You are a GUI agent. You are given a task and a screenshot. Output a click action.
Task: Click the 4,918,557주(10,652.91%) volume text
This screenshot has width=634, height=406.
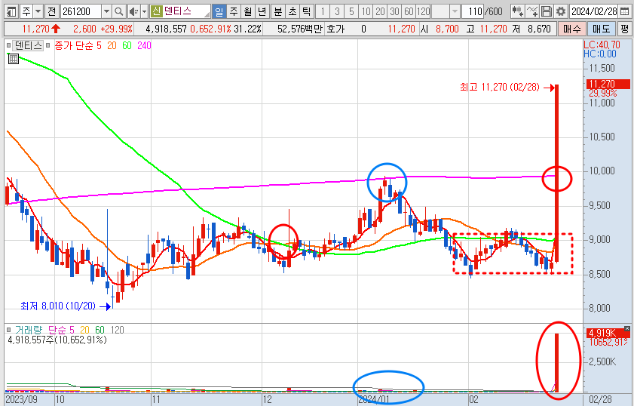pyautogui.click(x=57, y=340)
